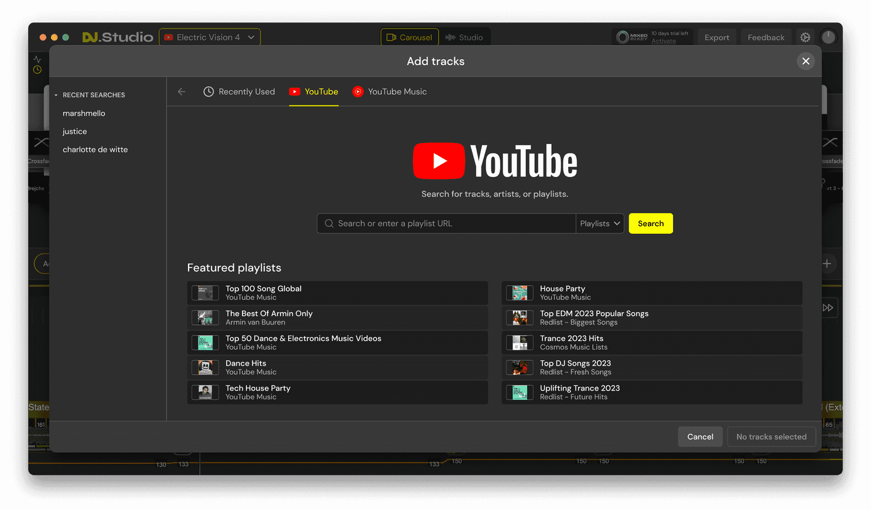This screenshot has height=509, width=871.
Task: Click the large YouTube logo
Action: coord(495,161)
